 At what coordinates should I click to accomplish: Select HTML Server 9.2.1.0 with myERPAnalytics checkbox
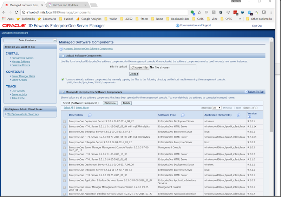[x=64, y=137]
